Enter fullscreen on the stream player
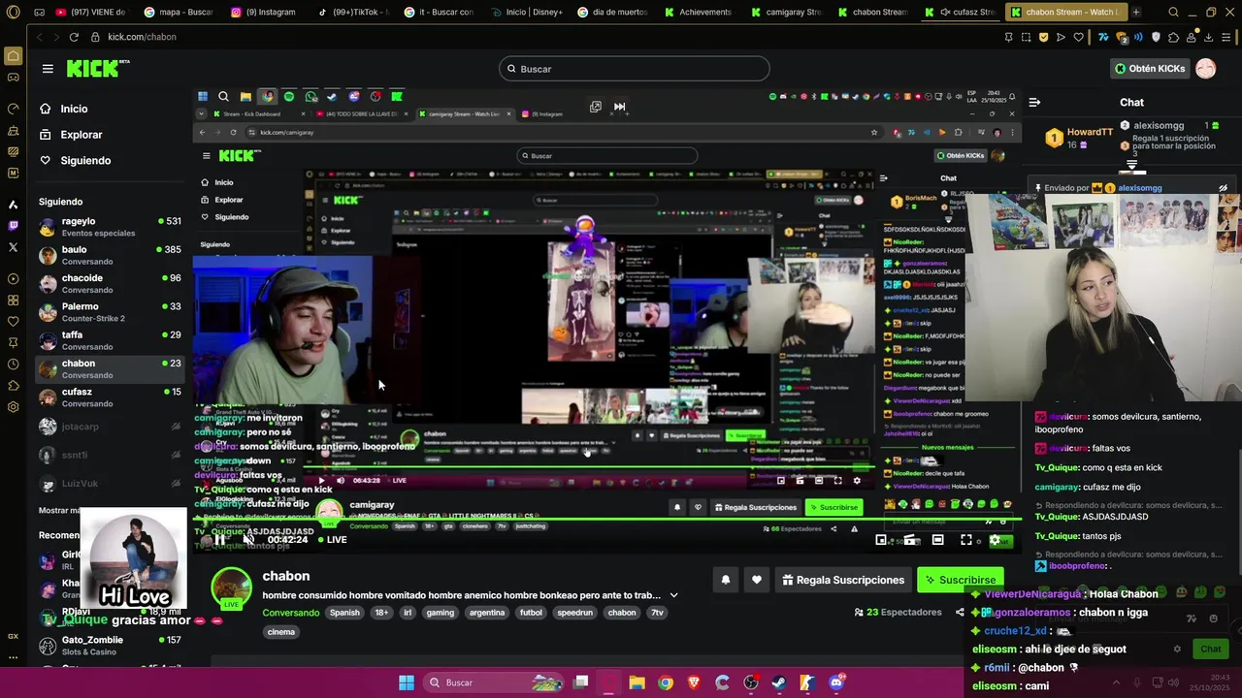The width and height of the screenshot is (1242, 698). pyautogui.click(x=966, y=540)
